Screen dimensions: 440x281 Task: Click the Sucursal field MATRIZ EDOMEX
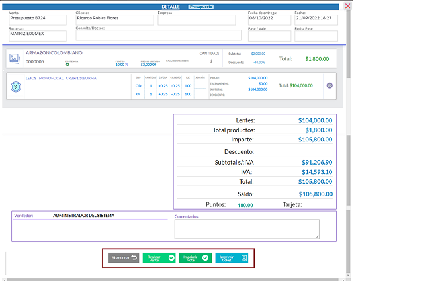pyautogui.click(x=38, y=36)
